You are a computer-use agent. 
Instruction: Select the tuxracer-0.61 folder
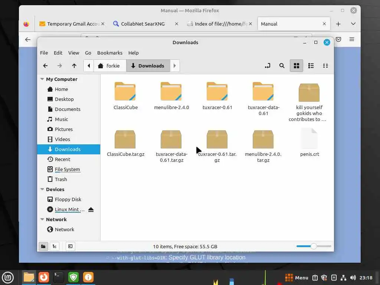coord(217,96)
